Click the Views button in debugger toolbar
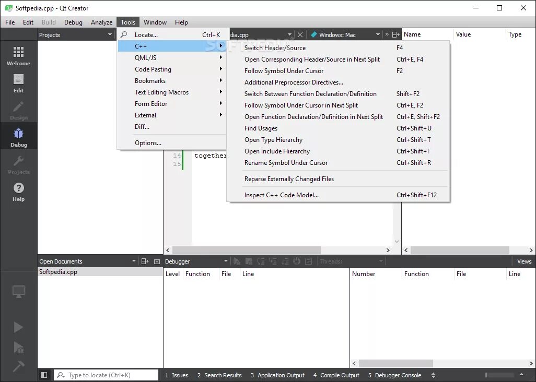The height and width of the screenshot is (382, 536). (524, 261)
